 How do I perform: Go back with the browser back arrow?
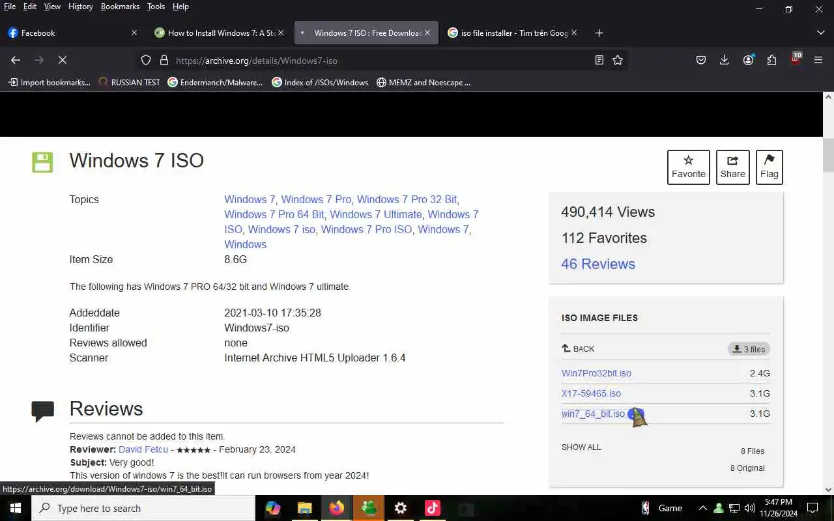pyautogui.click(x=16, y=60)
